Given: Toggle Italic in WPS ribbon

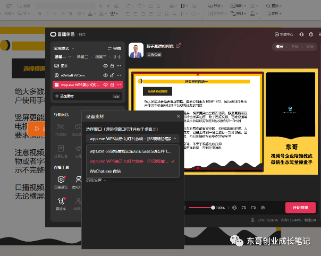Looking at the screenshot, I should (47, 13).
